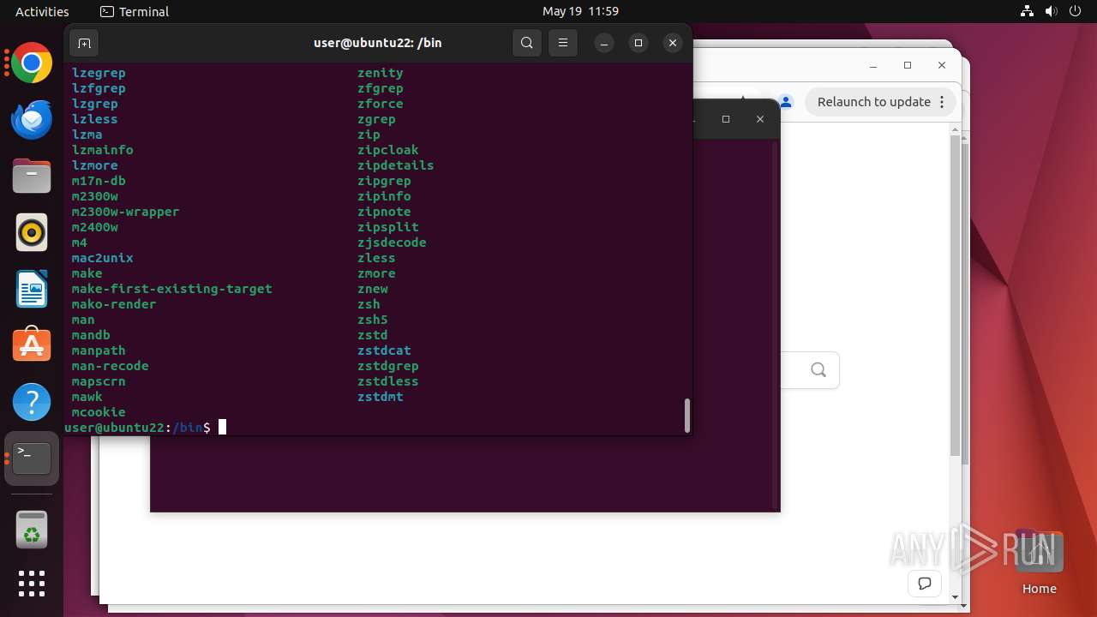Click the 'zipdetails' entry

tap(395, 165)
